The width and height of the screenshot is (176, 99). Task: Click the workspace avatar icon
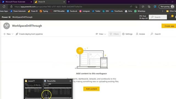pos(7,26)
